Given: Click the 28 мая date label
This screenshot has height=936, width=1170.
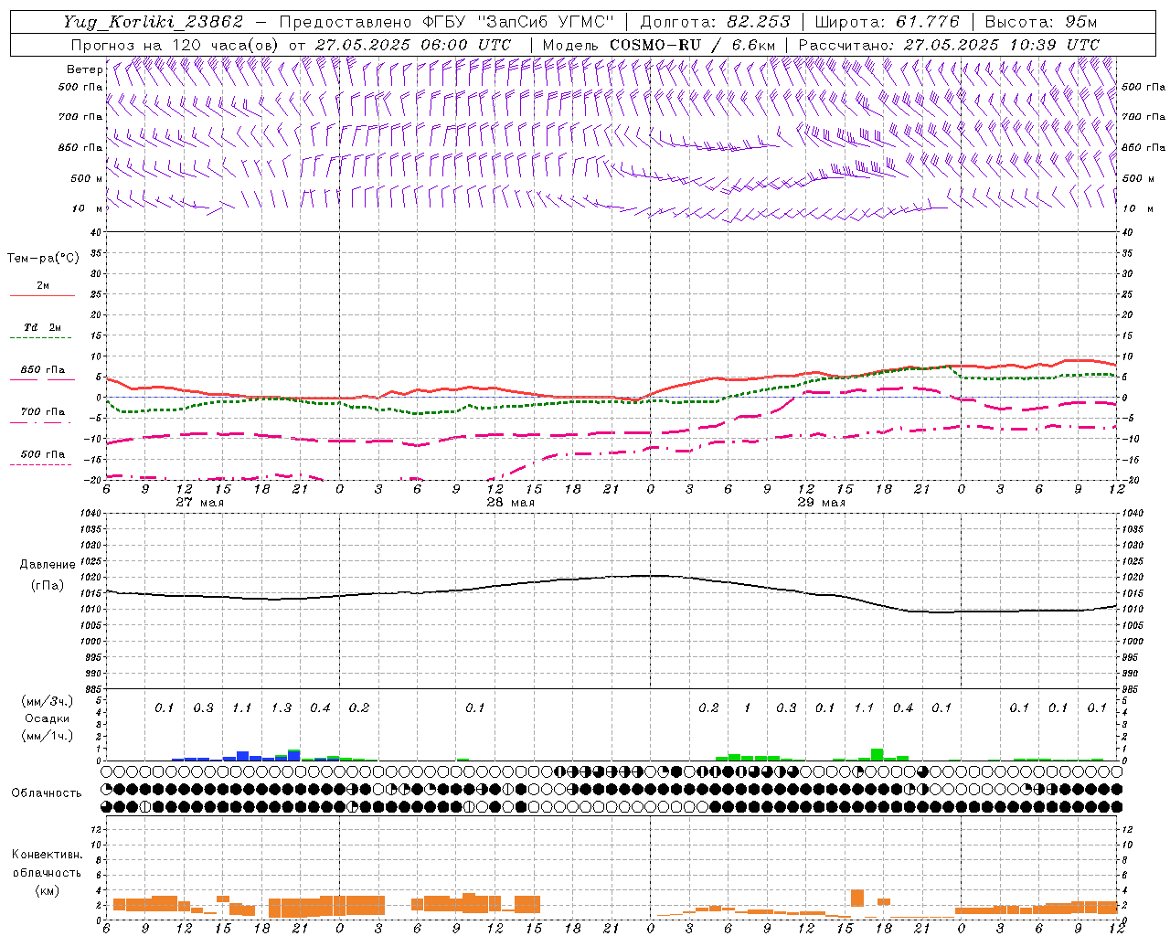Looking at the screenshot, I should pos(510,503).
